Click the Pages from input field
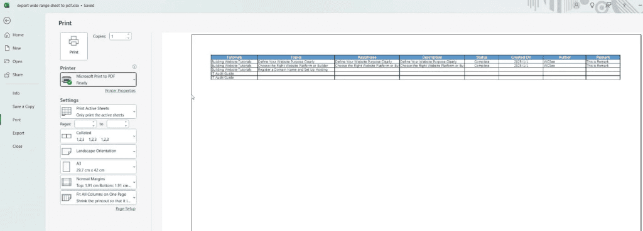The width and height of the screenshot is (643, 231). (x=85, y=123)
